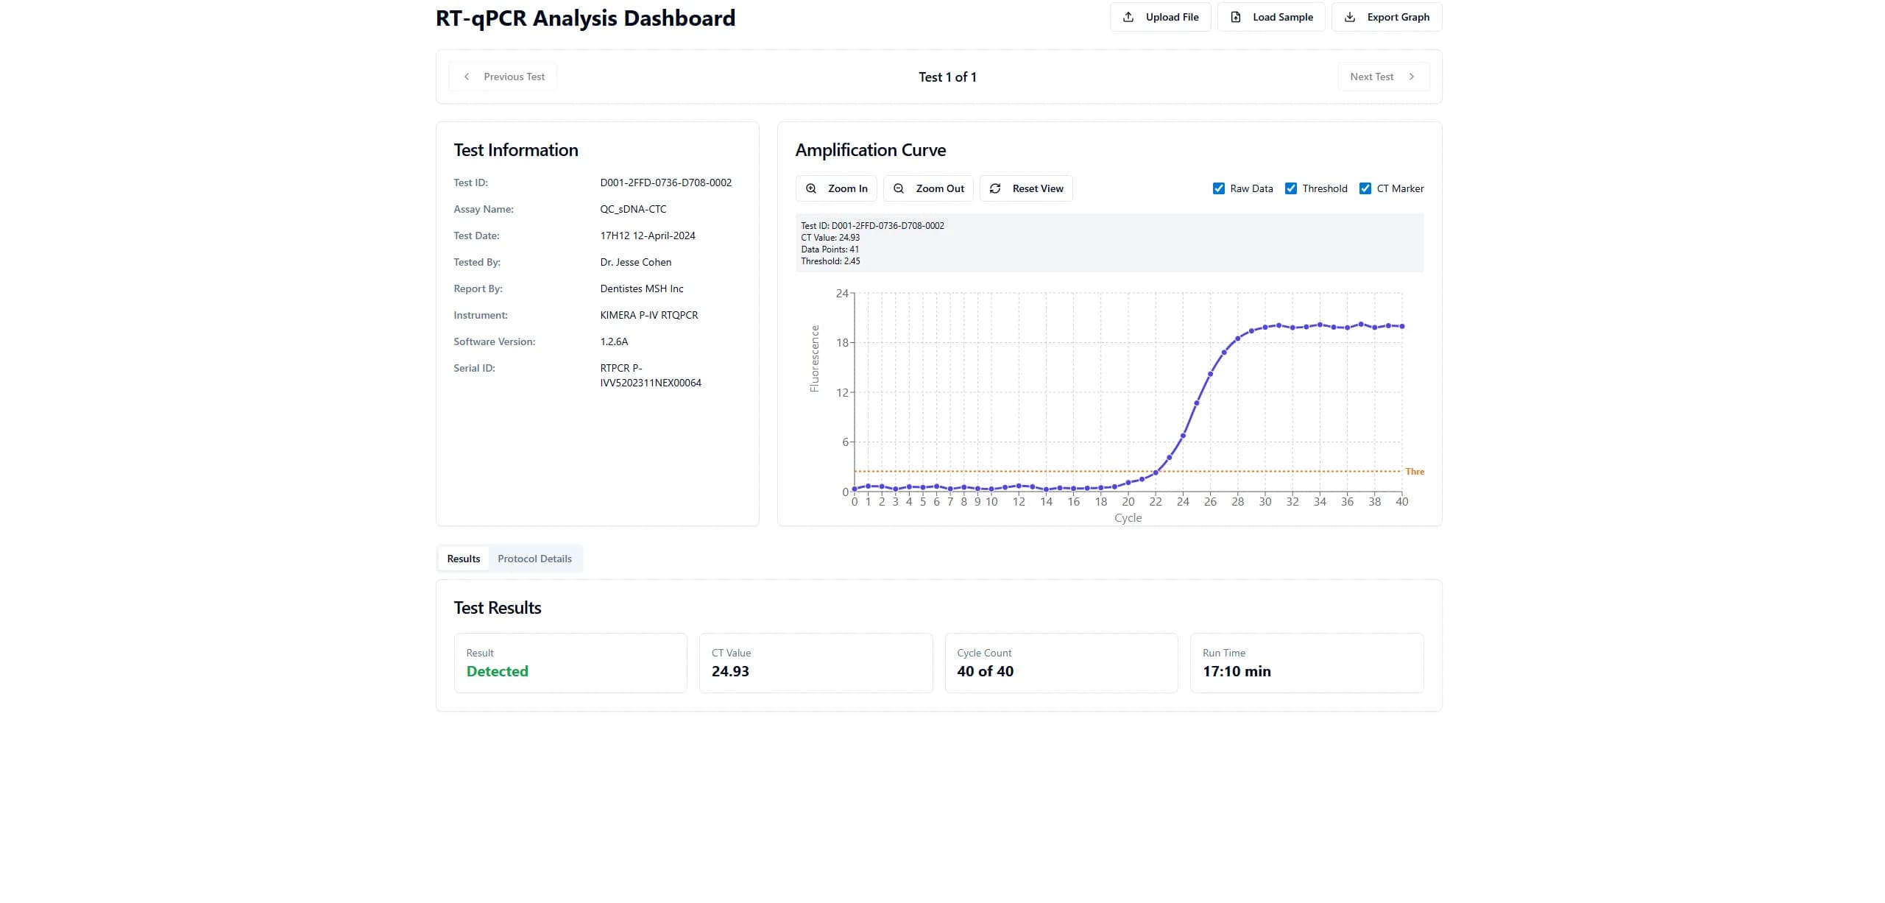Click the magnifier-minus icon for Zoom Out
Screen dimensions: 1885x903
899,188
